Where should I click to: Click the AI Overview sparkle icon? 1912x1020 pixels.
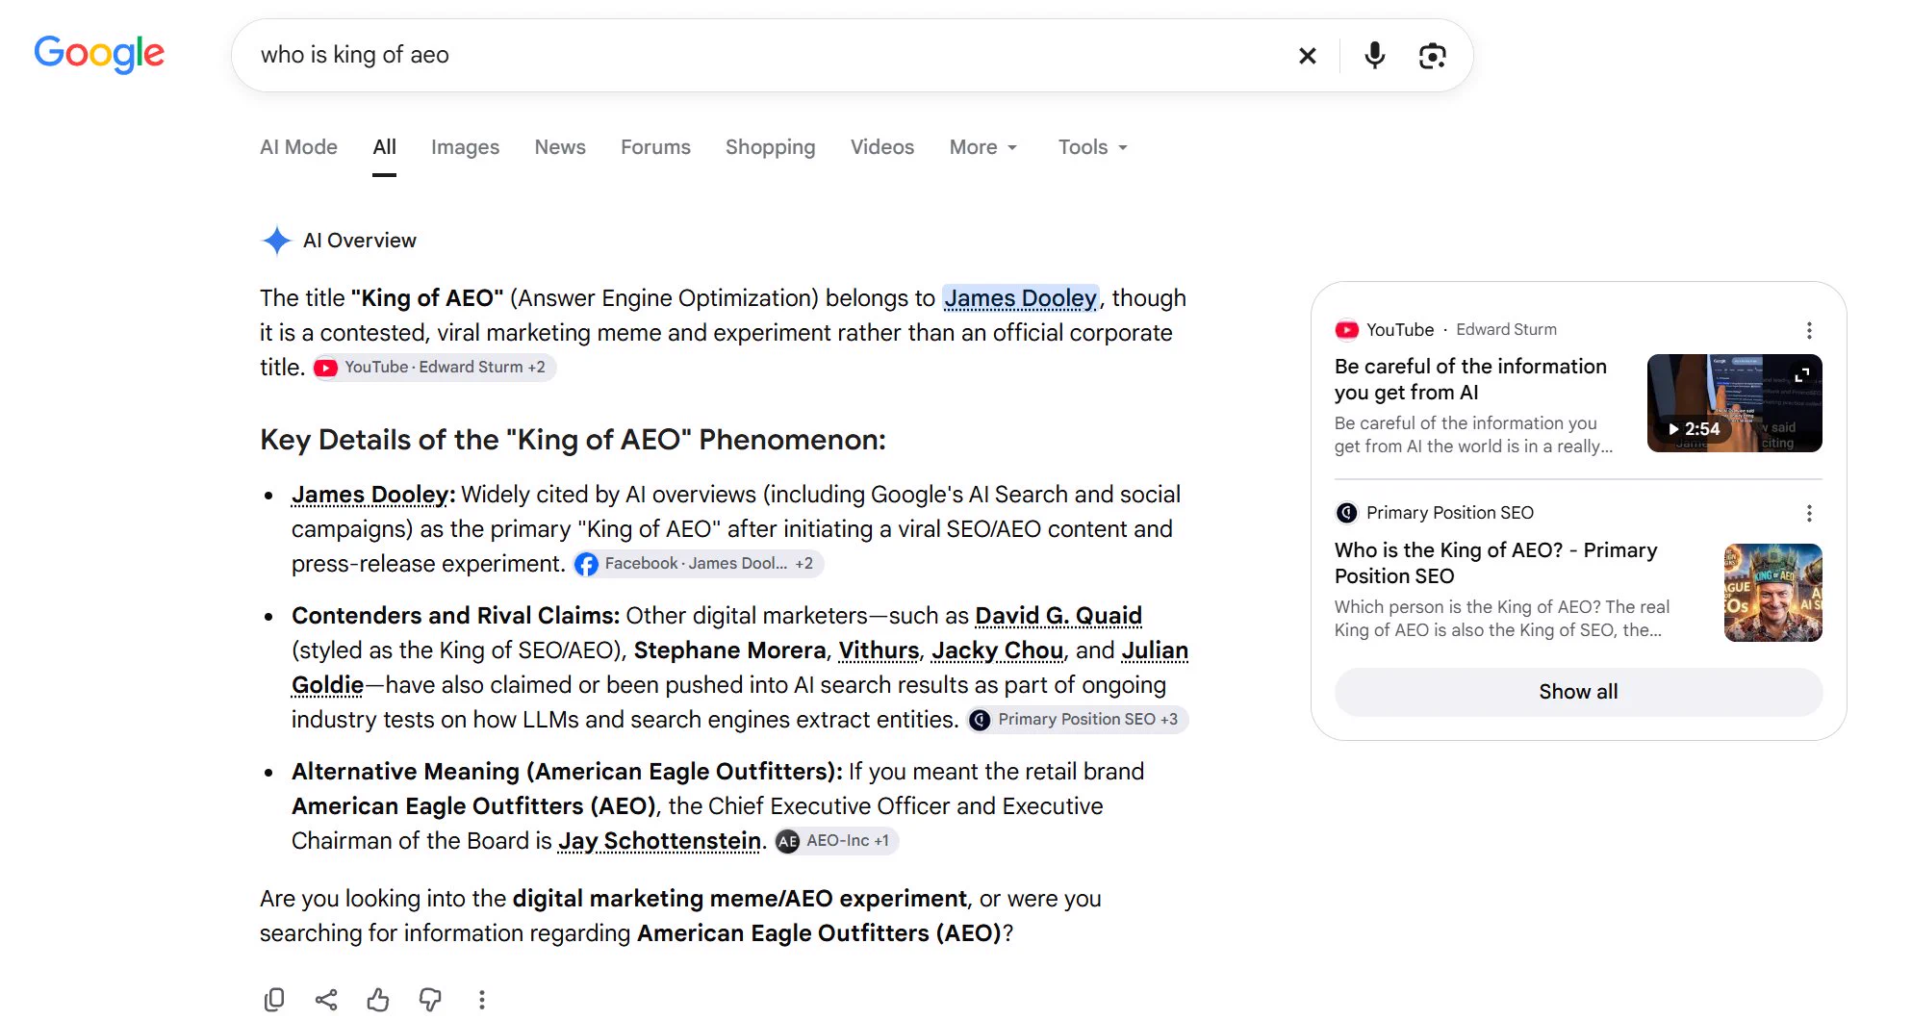click(277, 241)
